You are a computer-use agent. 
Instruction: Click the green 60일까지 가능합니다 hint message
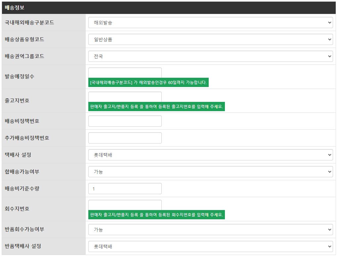148,82
